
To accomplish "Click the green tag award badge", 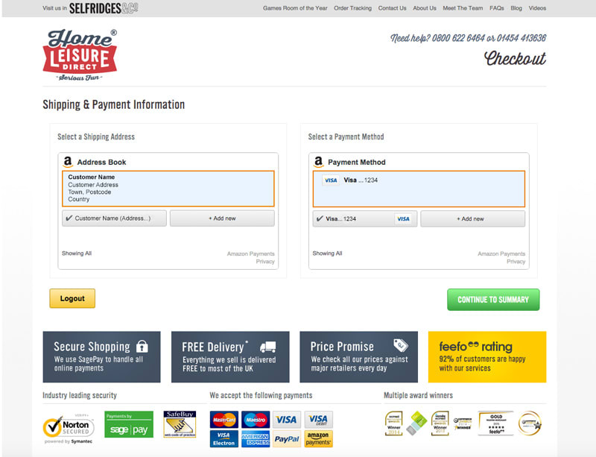I will click(417, 423).
